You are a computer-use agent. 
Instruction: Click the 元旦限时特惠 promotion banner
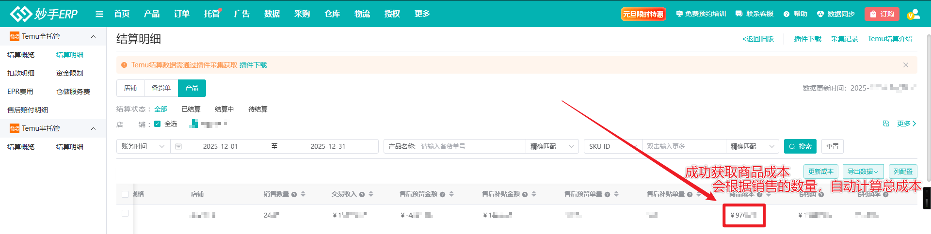click(643, 14)
